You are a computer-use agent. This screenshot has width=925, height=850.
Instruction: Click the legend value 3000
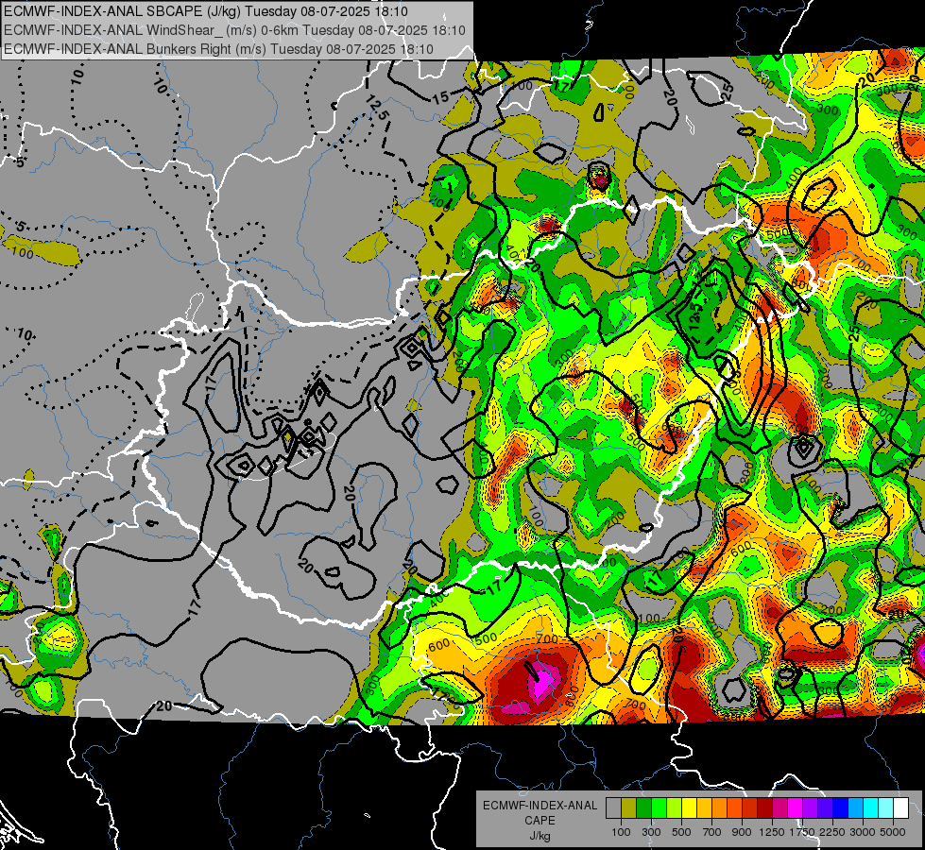point(863,832)
